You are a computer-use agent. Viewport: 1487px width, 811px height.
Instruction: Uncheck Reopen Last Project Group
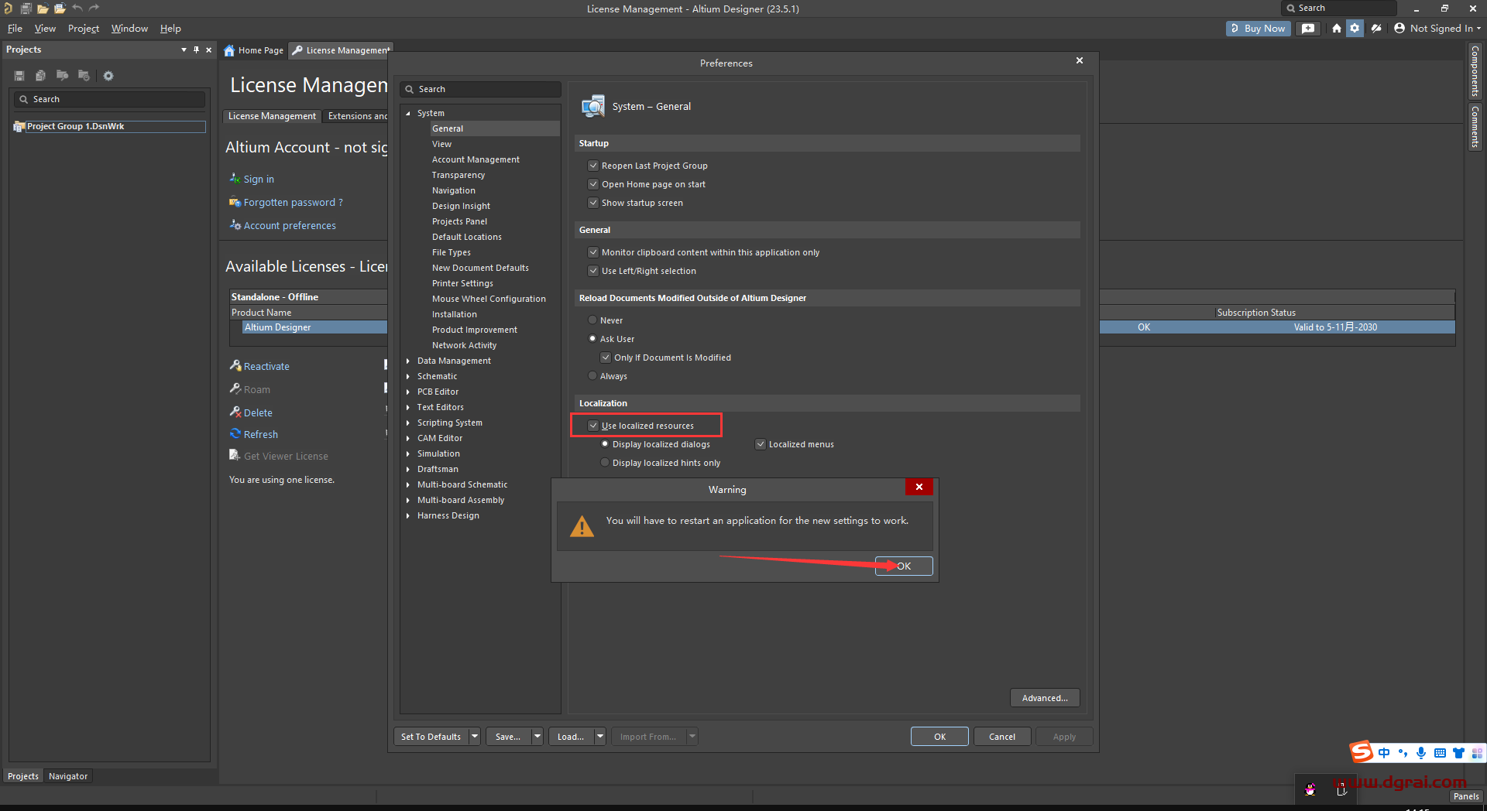pyautogui.click(x=593, y=166)
